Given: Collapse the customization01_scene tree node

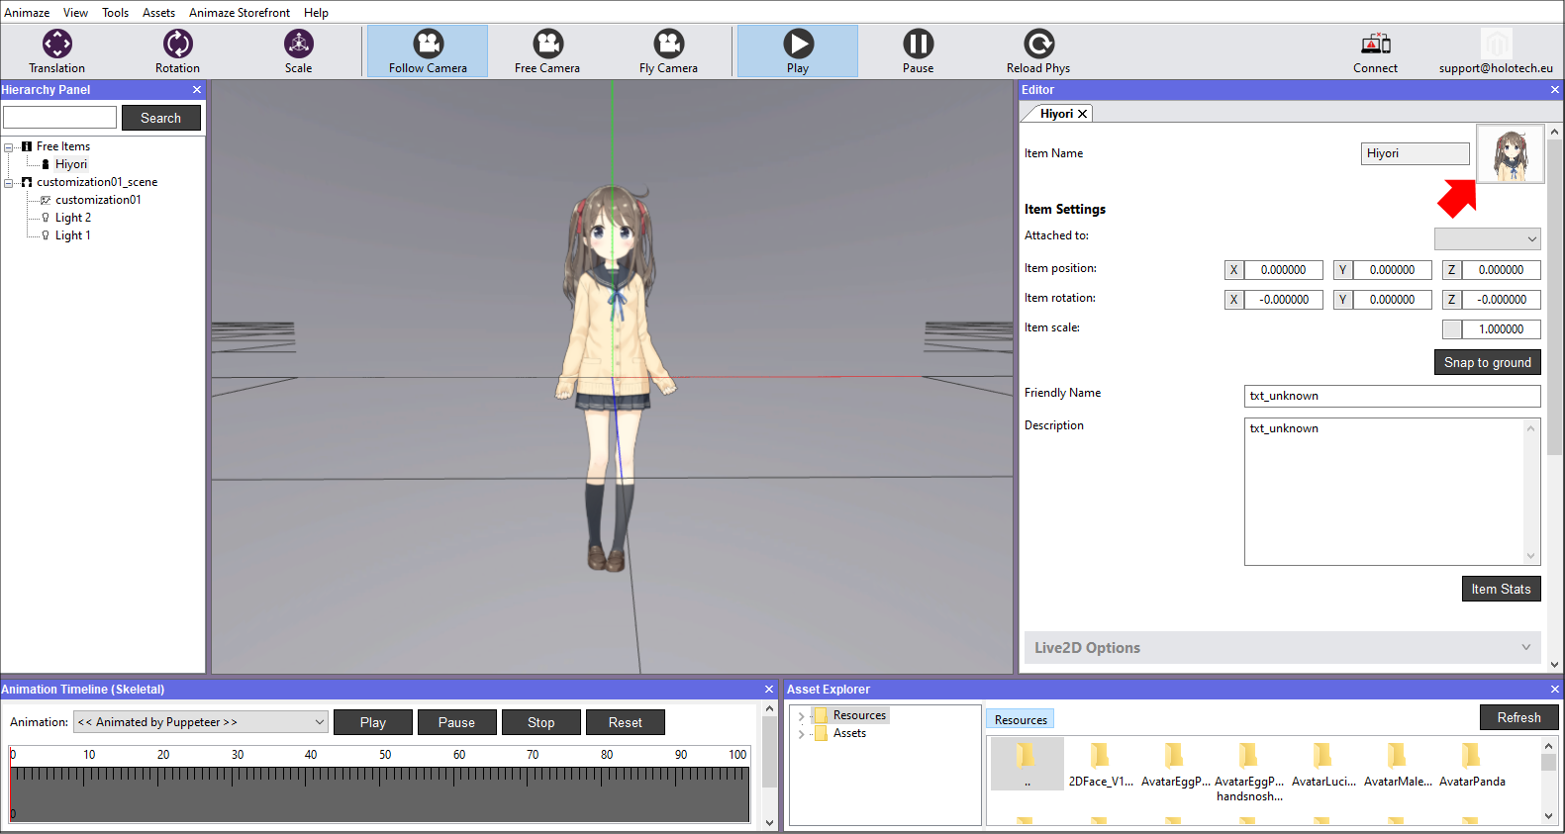Looking at the screenshot, I should pyautogui.click(x=9, y=183).
